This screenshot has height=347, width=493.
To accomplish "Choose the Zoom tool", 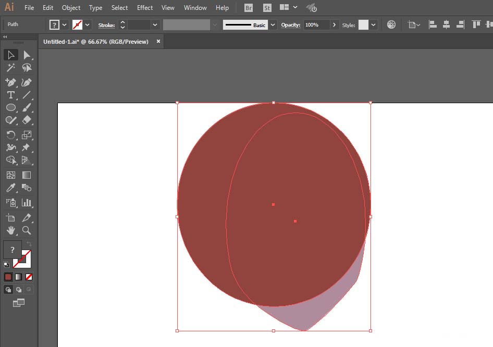I will (x=27, y=230).
